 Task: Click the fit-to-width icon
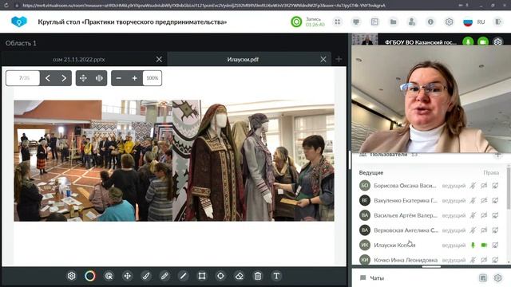point(99,78)
